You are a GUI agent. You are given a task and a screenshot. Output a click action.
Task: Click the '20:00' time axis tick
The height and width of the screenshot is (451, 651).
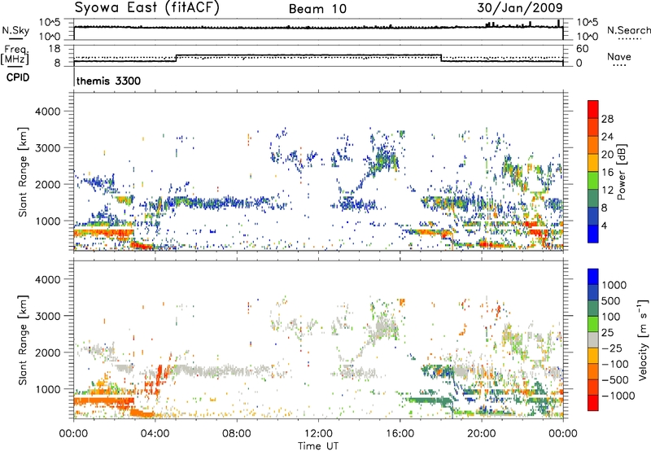[482, 434]
